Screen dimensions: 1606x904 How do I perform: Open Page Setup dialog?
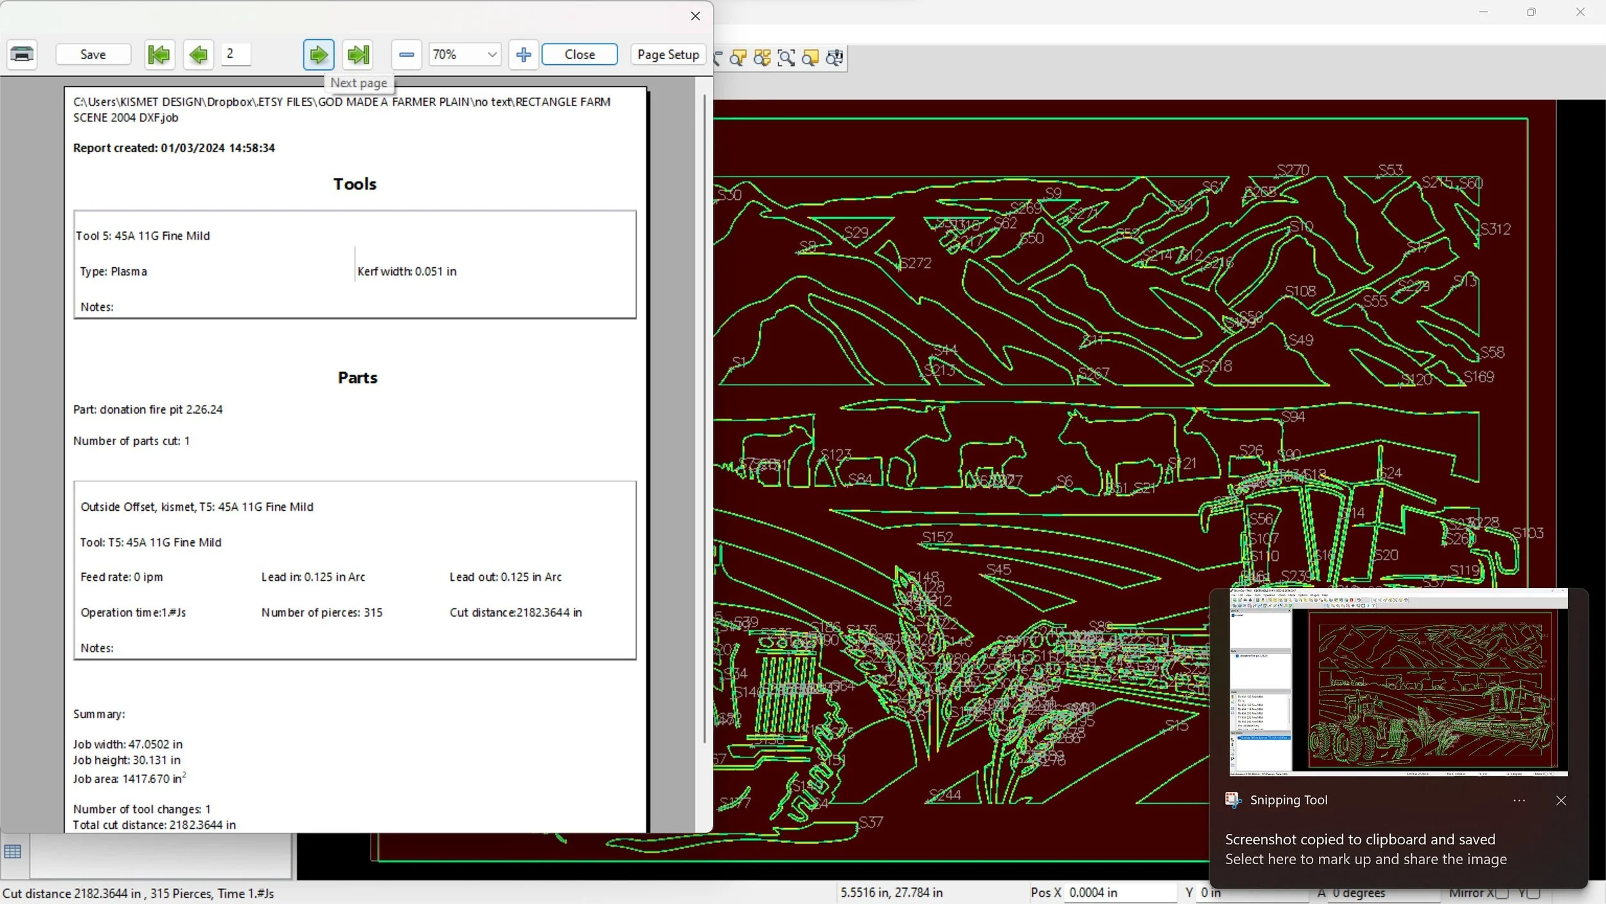(x=668, y=55)
